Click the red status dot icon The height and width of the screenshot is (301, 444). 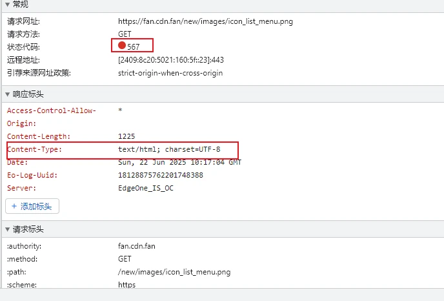point(122,46)
